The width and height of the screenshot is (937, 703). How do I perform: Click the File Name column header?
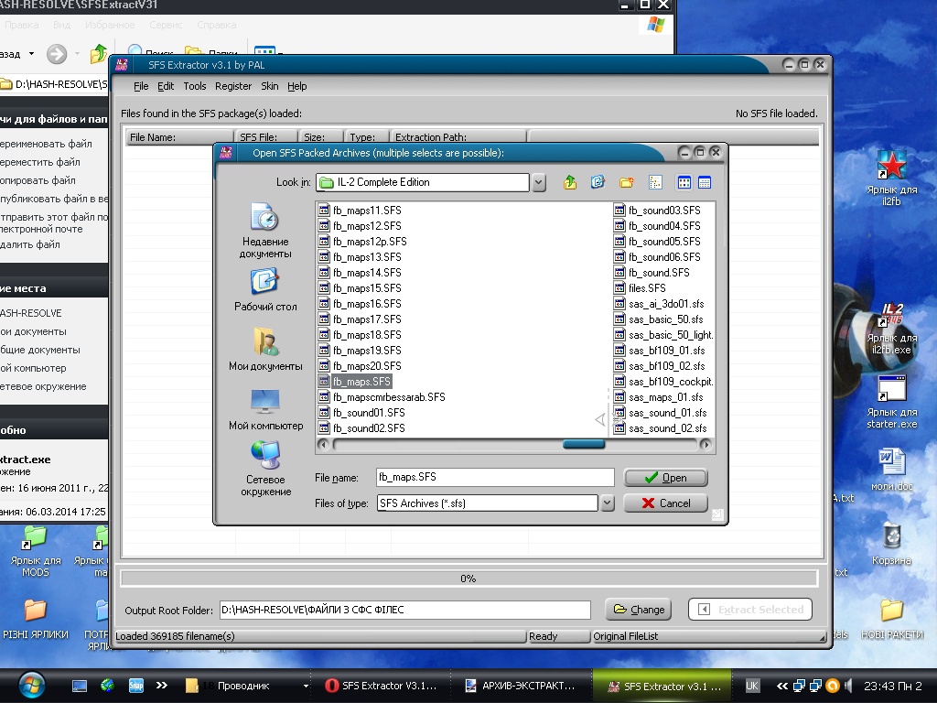pos(178,137)
